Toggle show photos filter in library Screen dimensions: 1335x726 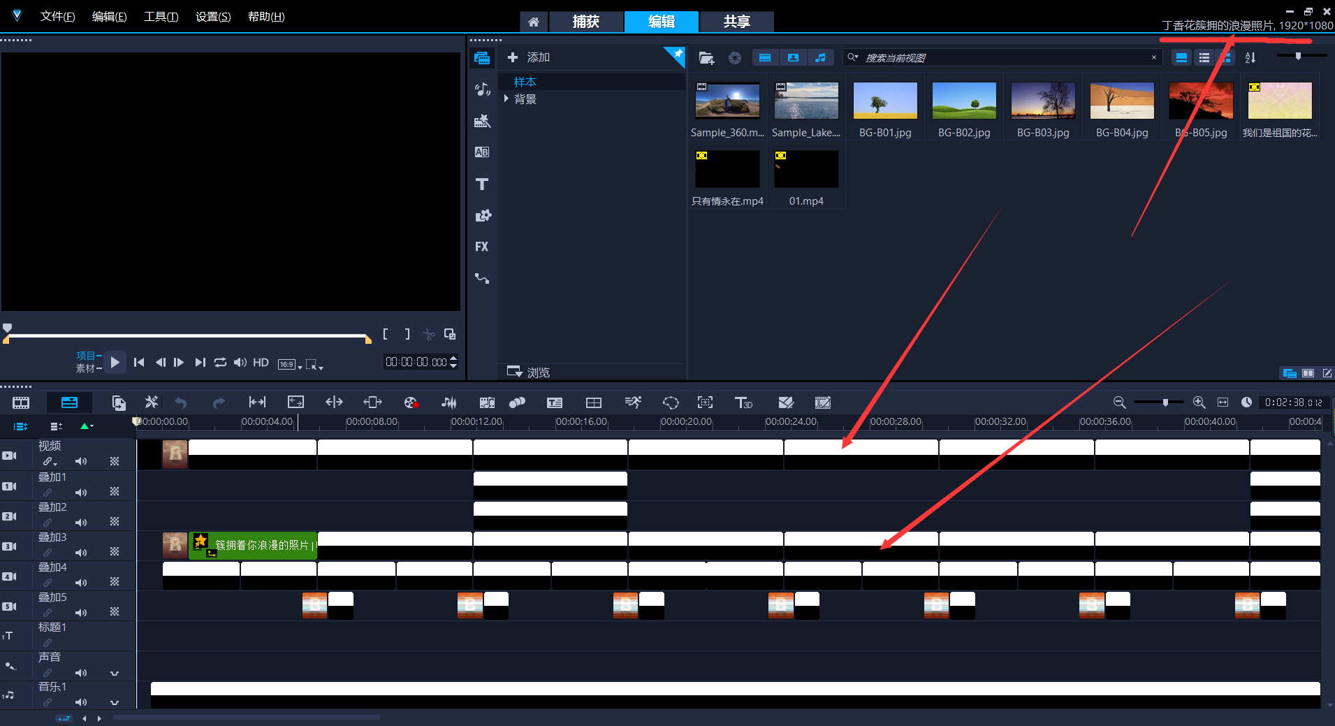[793, 58]
